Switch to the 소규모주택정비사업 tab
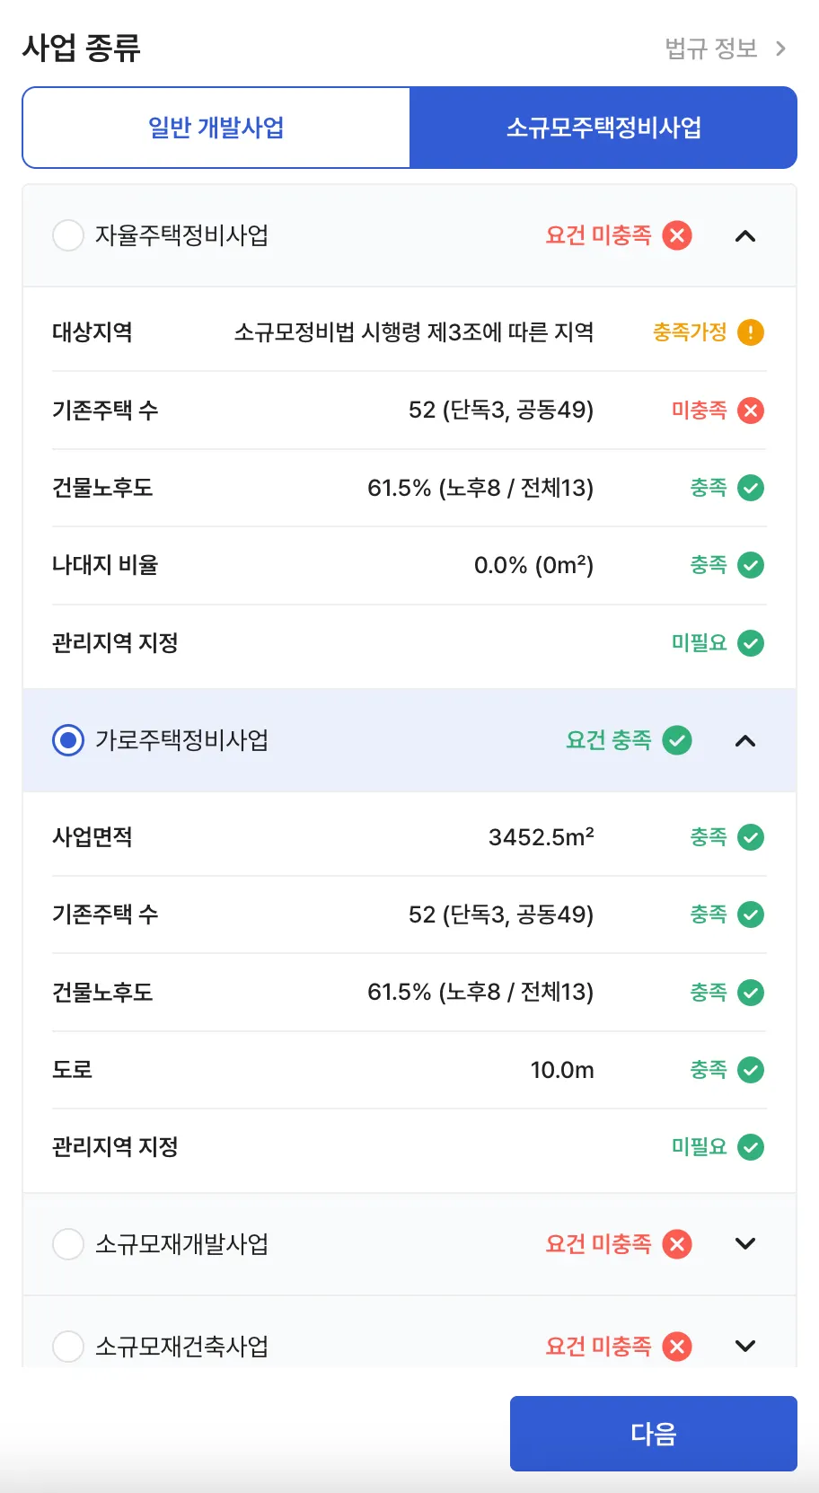819x1493 pixels. pyautogui.click(x=603, y=128)
